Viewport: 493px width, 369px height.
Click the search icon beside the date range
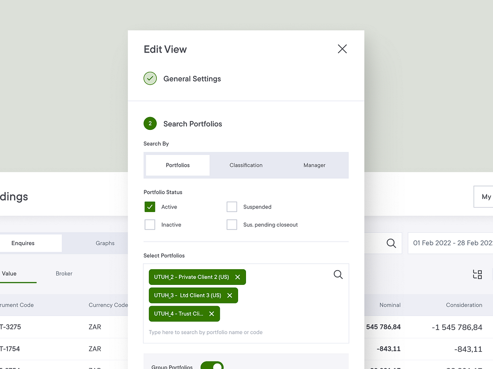click(391, 243)
